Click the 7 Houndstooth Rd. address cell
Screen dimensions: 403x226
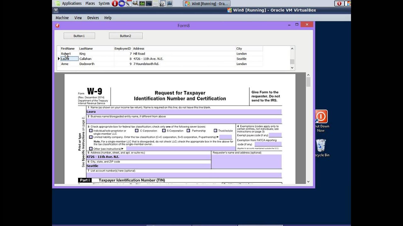pyautogui.click(x=184, y=64)
